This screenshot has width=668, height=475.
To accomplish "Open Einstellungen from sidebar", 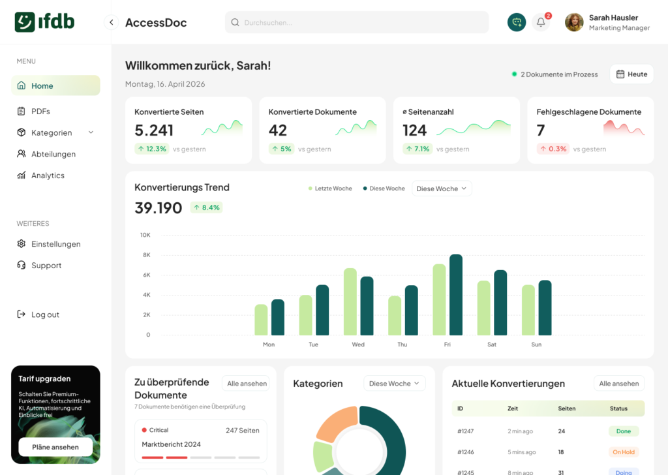I will (x=56, y=243).
